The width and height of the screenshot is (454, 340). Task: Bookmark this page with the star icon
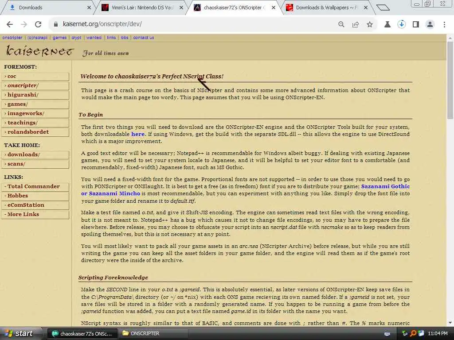369,24
